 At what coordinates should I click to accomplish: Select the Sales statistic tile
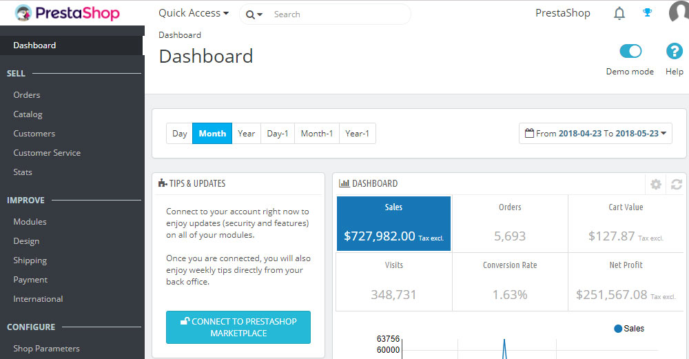[393, 224]
